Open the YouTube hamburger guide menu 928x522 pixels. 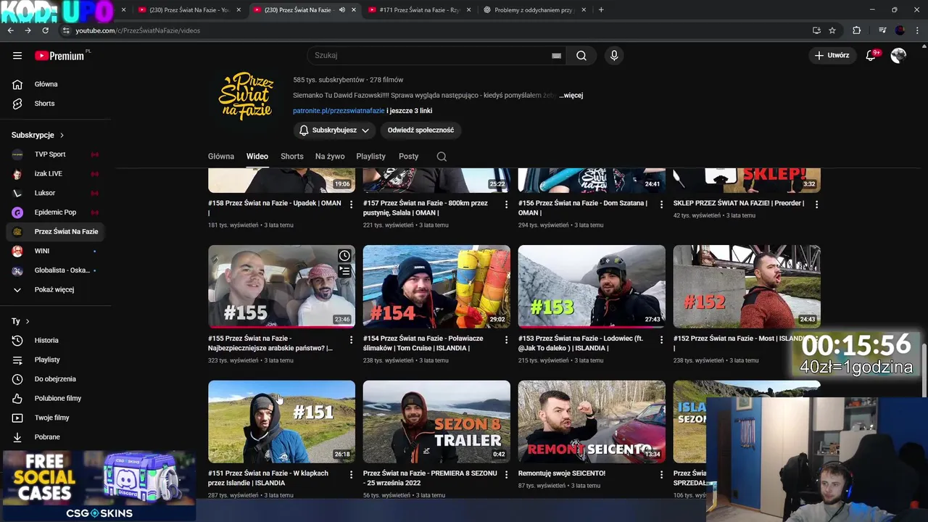click(17, 55)
